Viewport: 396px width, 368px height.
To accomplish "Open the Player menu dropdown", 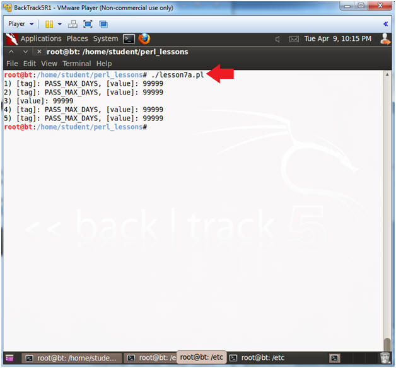I will (x=21, y=24).
